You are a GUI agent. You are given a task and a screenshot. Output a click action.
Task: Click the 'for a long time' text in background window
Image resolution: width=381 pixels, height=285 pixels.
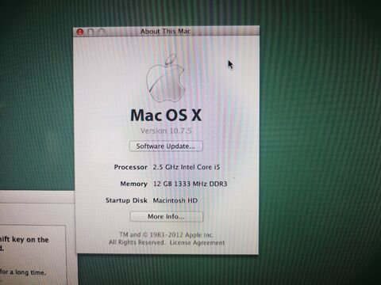[23, 272]
